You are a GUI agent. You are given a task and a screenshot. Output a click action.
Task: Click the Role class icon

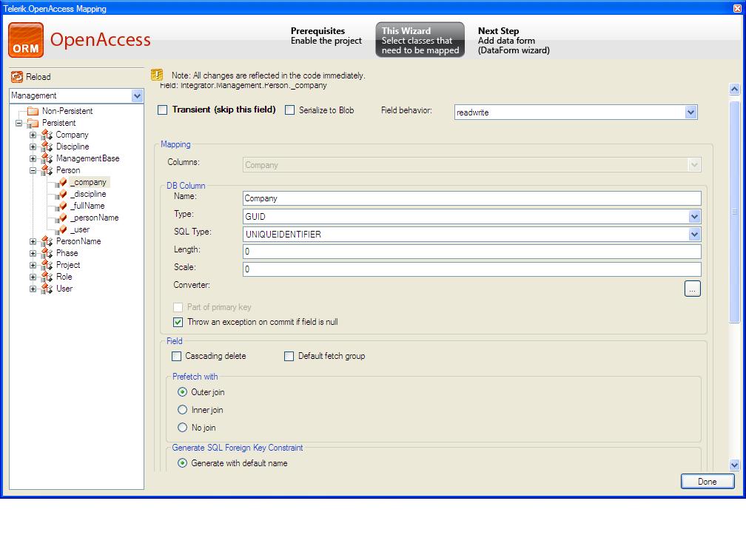tap(47, 277)
